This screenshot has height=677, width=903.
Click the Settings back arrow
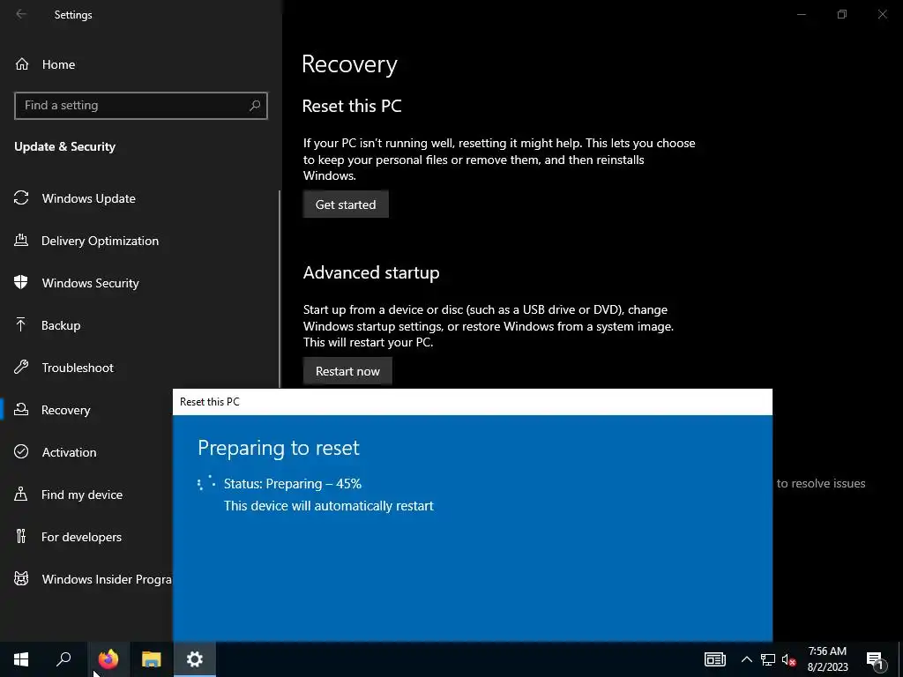21,14
